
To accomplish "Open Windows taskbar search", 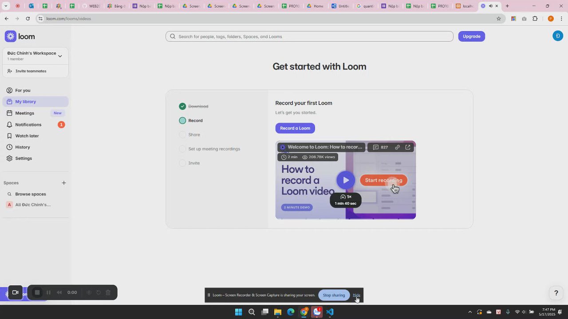I will tap(252, 312).
